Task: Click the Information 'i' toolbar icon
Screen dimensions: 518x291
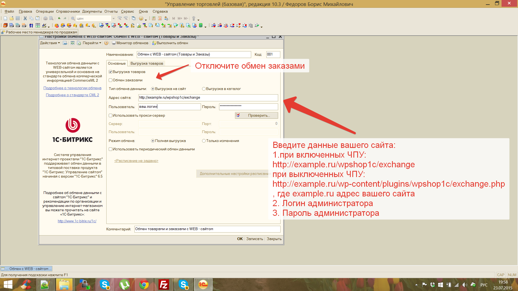Action: pyautogui.click(x=141, y=19)
